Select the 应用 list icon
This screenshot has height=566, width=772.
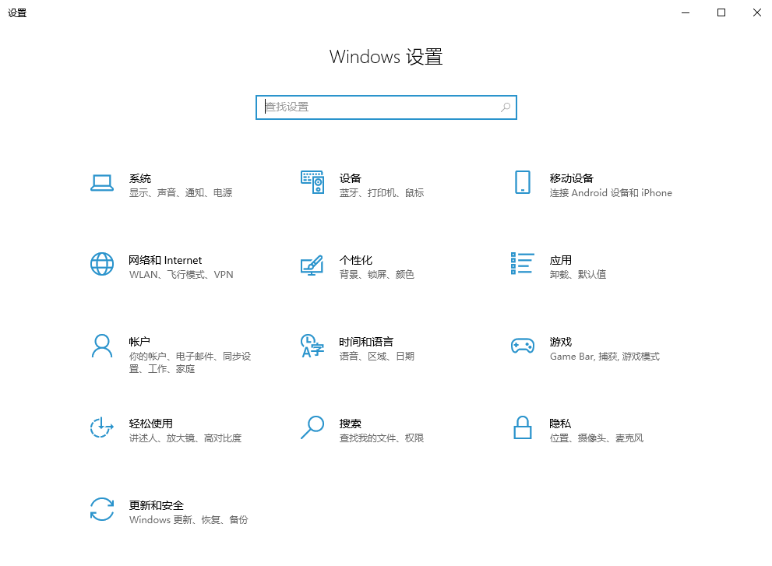pos(522,264)
